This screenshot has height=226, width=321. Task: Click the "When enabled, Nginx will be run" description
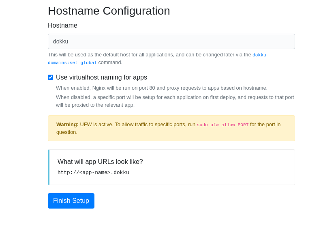tap(162, 88)
